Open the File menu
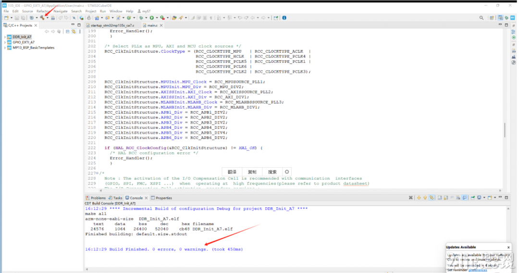 coord(6,11)
